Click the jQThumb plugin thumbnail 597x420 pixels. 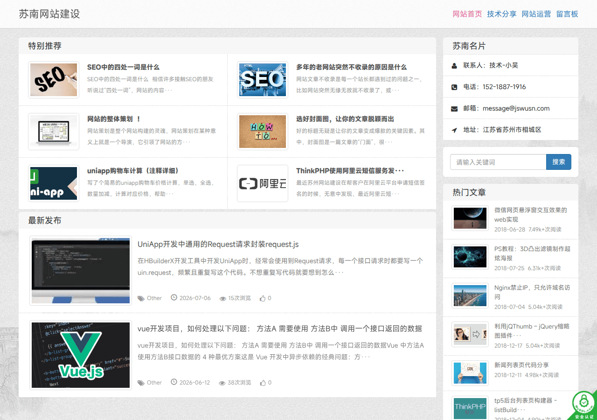(x=470, y=335)
